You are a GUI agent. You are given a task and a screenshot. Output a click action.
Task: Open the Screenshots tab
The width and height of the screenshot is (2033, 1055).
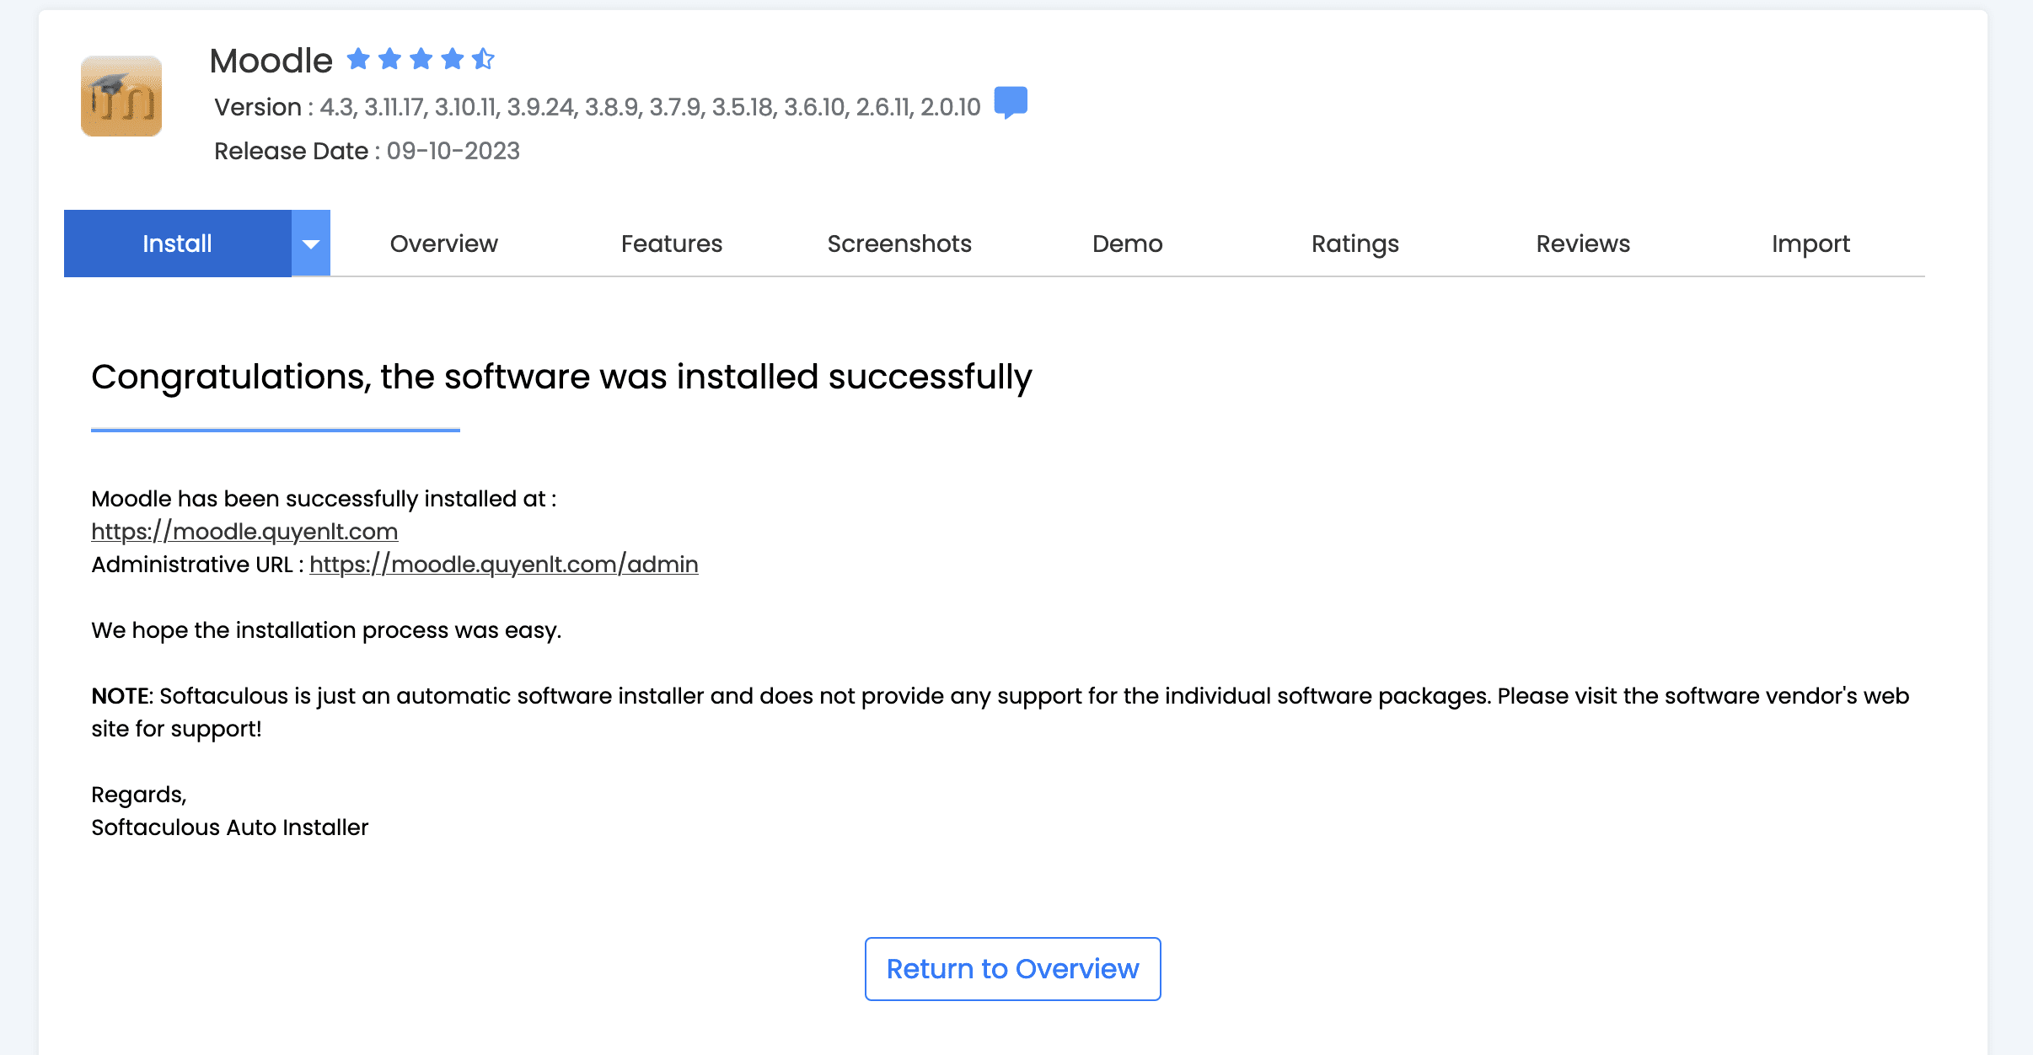(899, 244)
